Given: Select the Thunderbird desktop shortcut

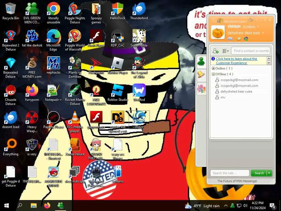Looking at the screenshot, I should (x=139, y=11).
